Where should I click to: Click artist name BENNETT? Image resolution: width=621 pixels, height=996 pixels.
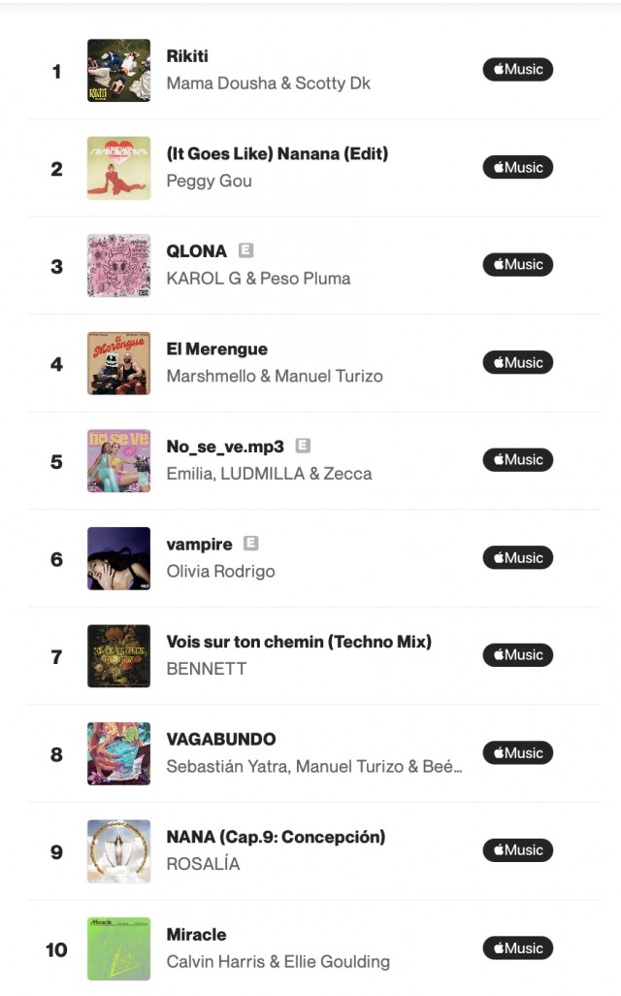[x=206, y=669]
